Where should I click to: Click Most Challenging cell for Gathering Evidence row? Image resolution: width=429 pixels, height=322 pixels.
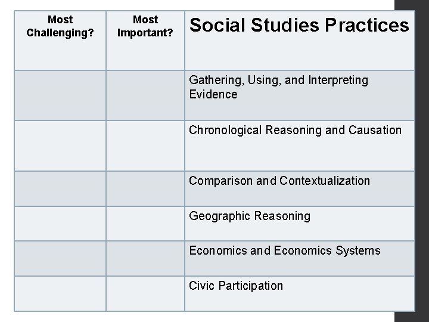pos(60,95)
